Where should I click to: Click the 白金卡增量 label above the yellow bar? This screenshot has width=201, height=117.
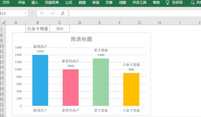click(x=131, y=65)
